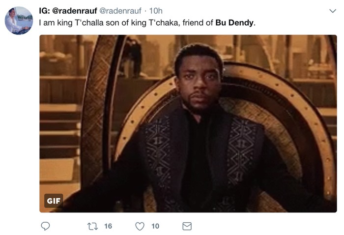Open the IG: @radenrauf display name

68,11
